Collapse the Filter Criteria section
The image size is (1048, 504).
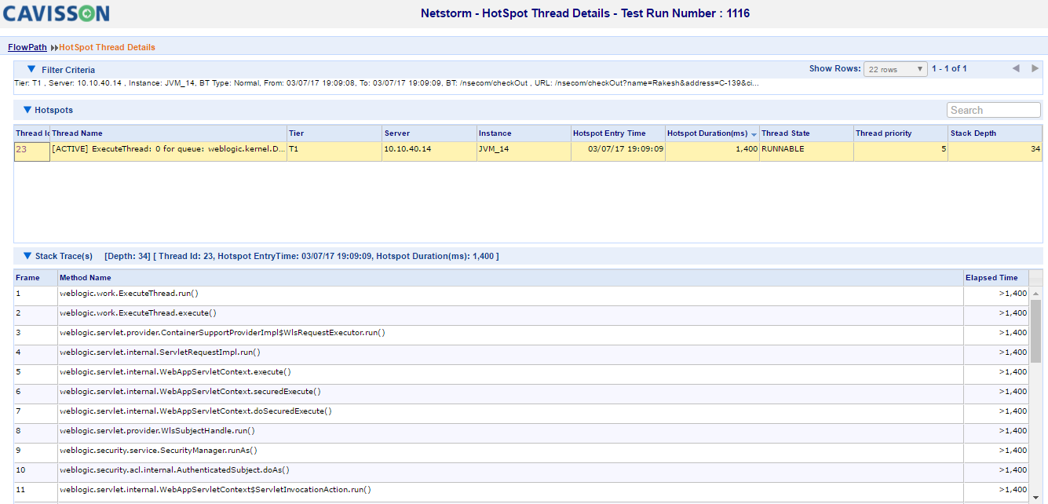[x=31, y=69]
